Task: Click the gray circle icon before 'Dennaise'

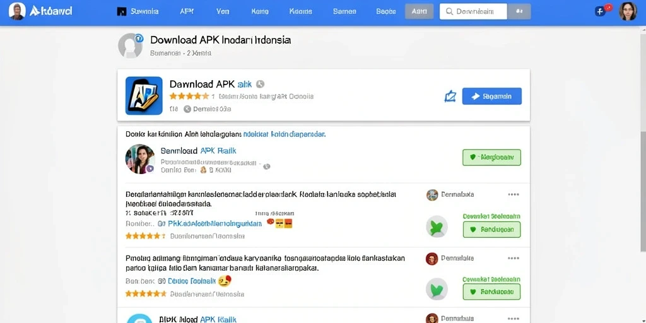Action: (187, 109)
